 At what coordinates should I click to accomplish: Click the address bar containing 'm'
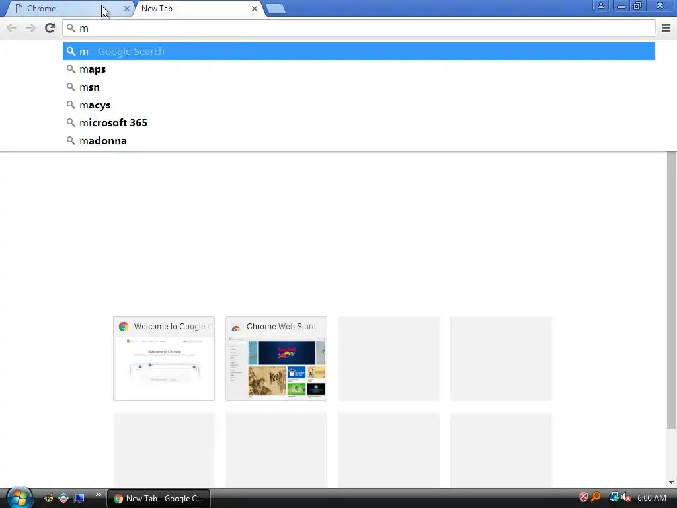point(359,28)
